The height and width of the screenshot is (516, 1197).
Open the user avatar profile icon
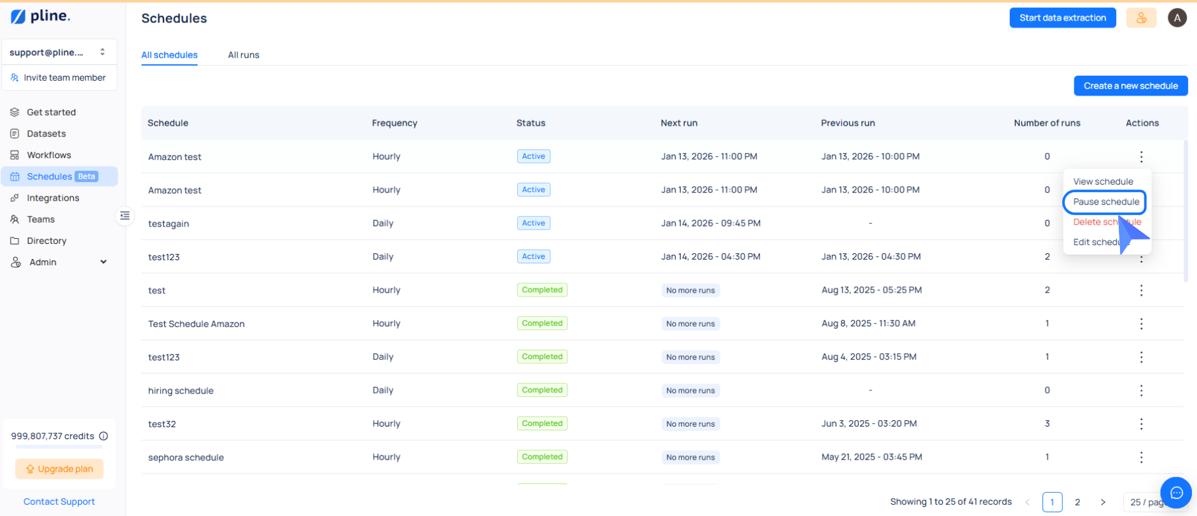click(1177, 18)
